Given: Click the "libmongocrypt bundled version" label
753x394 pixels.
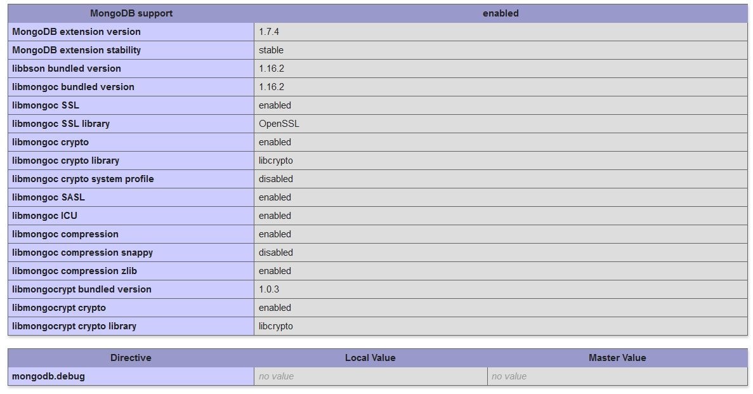Looking at the screenshot, I should [x=82, y=289].
